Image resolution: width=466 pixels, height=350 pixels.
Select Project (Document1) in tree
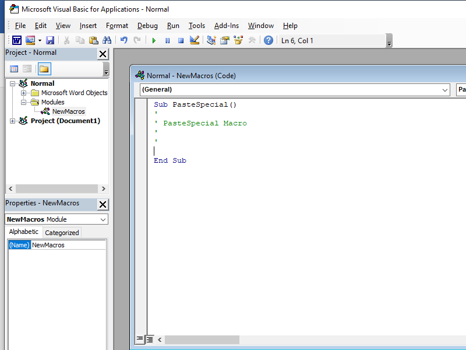[x=65, y=121]
